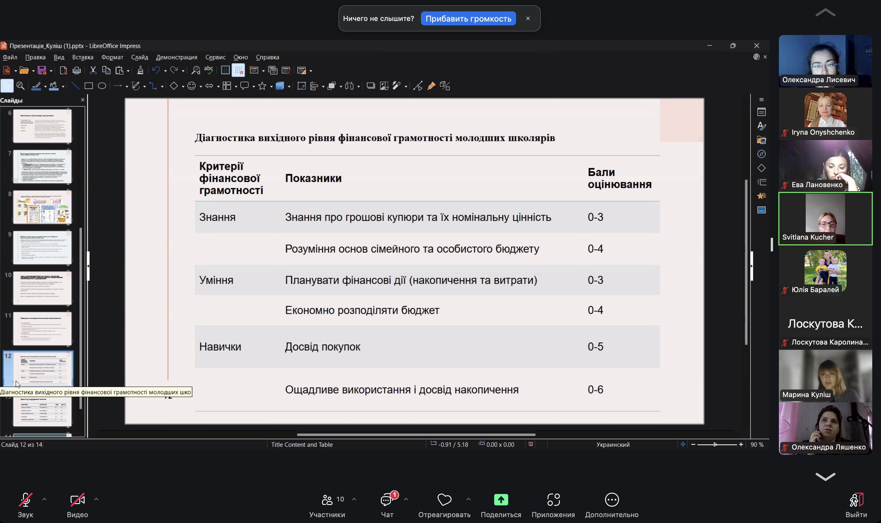Image resolution: width=881 pixels, height=523 pixels.
Task: Click the zoom slider in status bar
Action: (717, 445)
